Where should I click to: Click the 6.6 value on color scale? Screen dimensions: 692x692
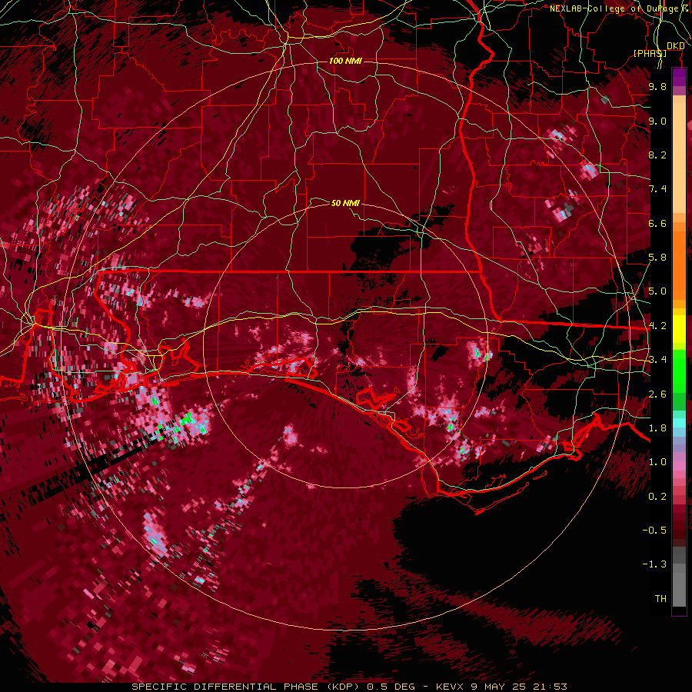[657, 223]
